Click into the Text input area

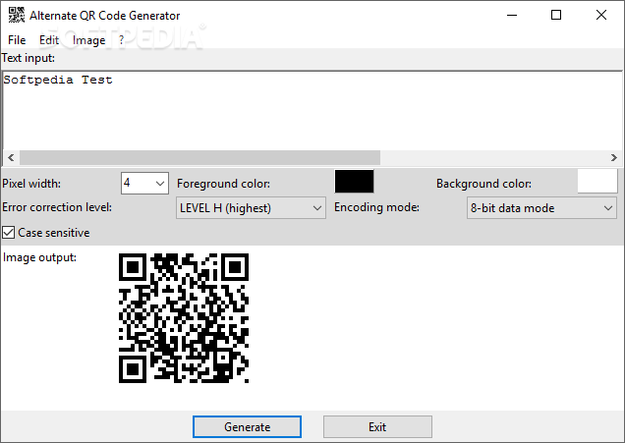pyautogui.click(x=312, y=112)
